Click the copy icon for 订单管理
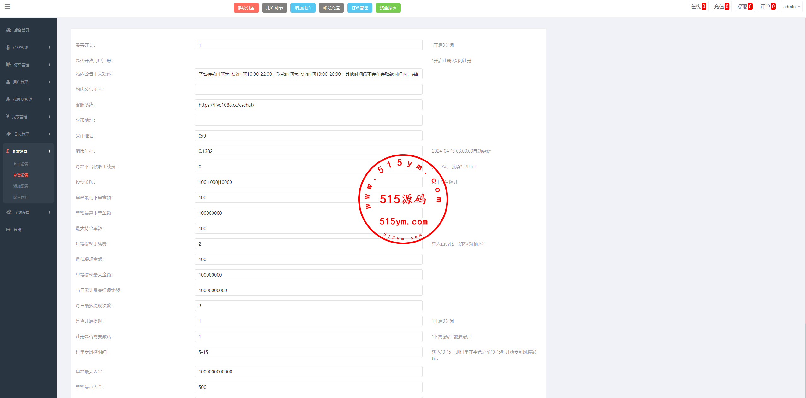The height and width of the screenshot is (398, 806). (9, 65)
